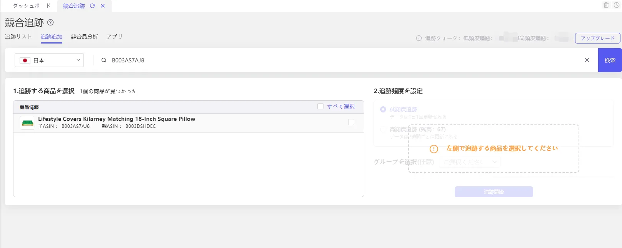Select the 低頻度追跡 radio button

point(383,109)
